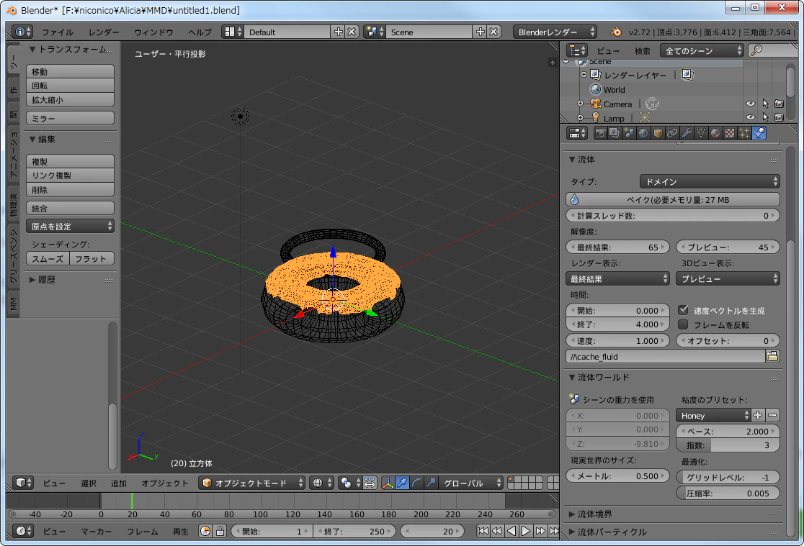Image resolution: width=804 pixels, height=546 pixels.
Task: Click the folder icon beside //cache_fluid
Action: [x=772, y=357]
